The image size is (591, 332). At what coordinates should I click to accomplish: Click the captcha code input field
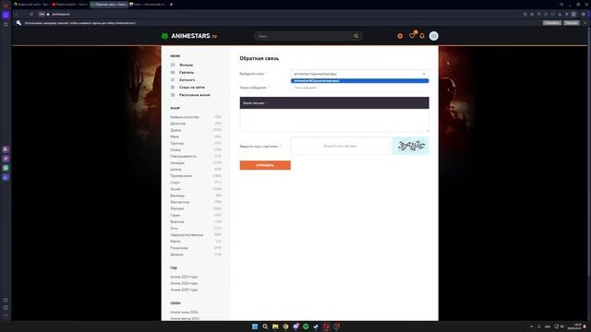tap(341, 146)
